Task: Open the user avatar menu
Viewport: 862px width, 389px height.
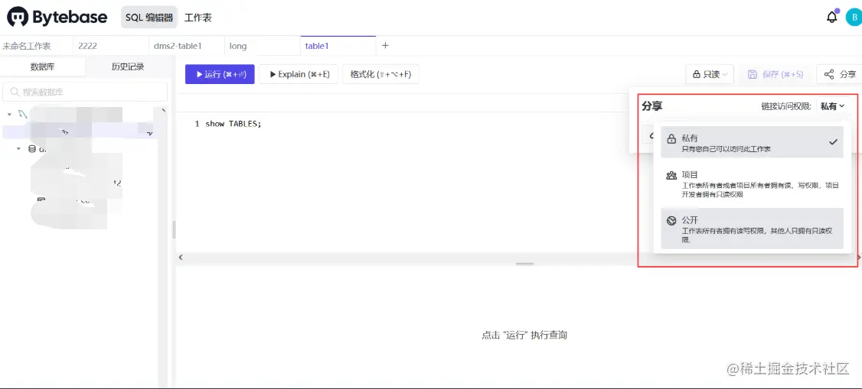Action: [854, 17]
